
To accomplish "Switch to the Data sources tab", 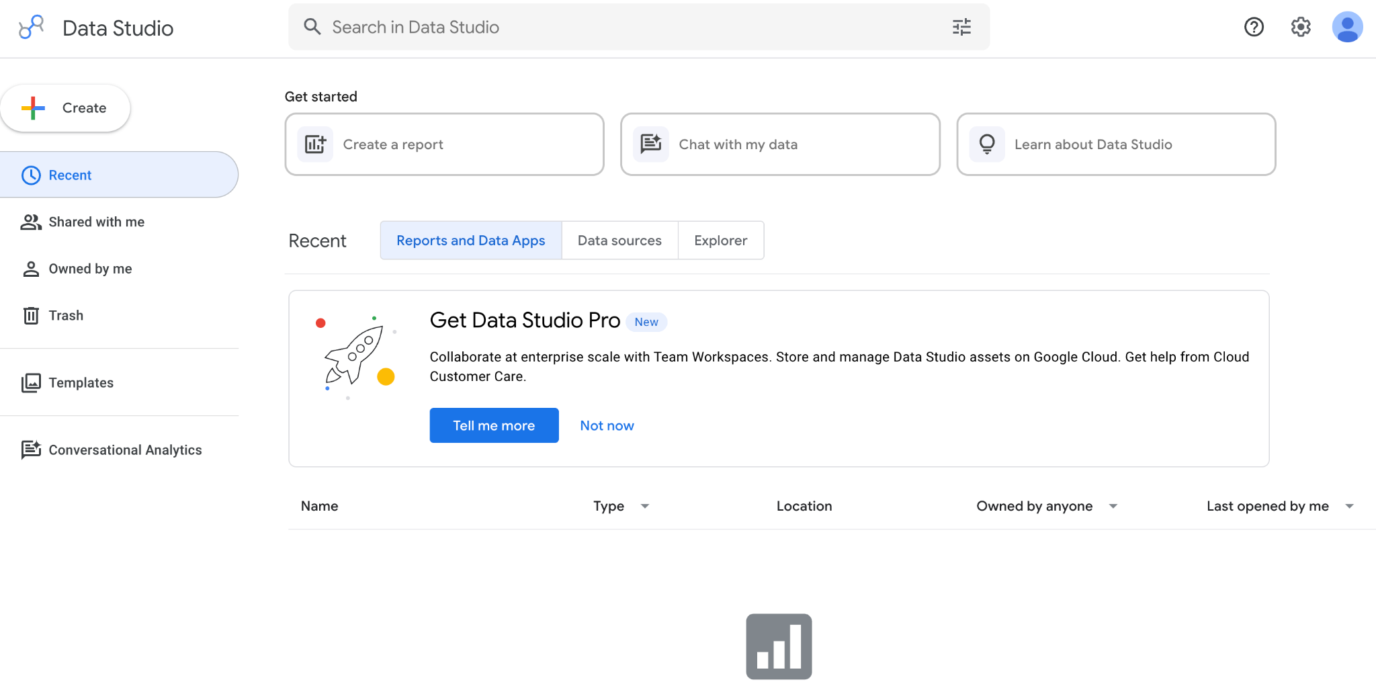I will coord(619,241).
